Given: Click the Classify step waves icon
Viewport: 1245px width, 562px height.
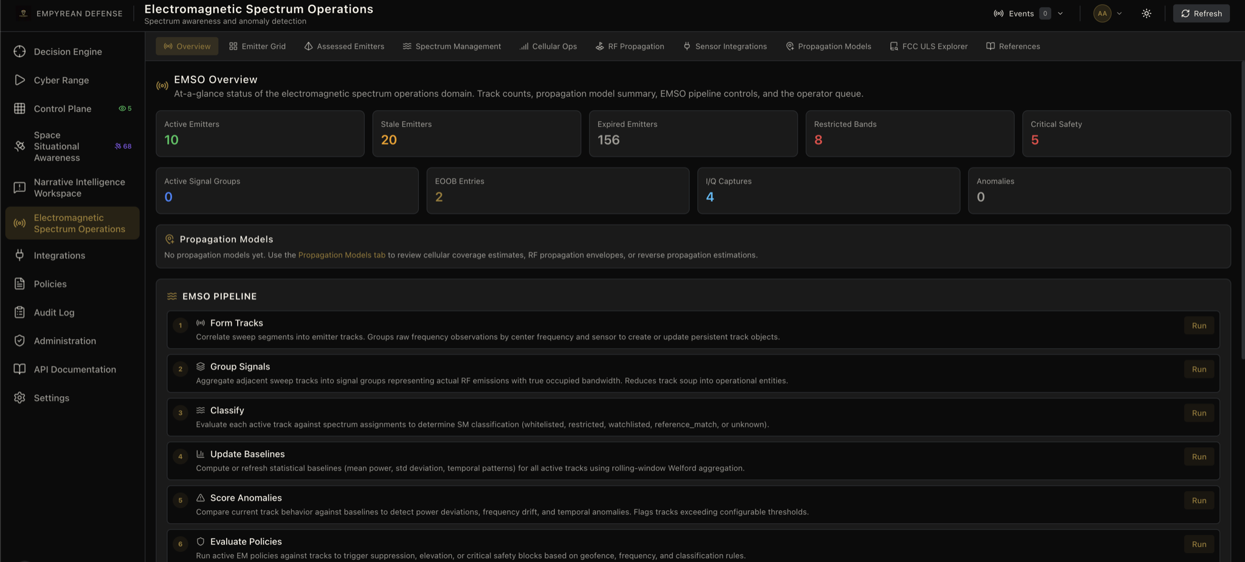Looking at the screenshot, I should [x=201, y=411].
